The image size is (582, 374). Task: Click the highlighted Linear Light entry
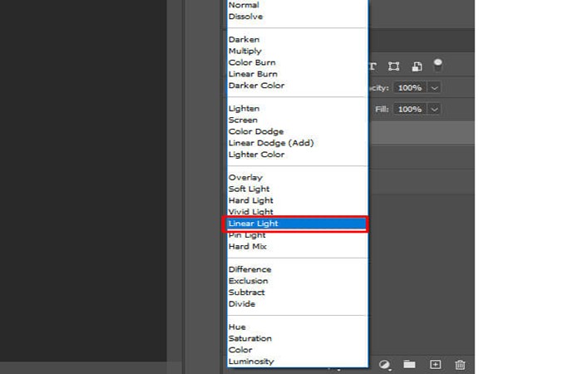click(x=298, y=224)
